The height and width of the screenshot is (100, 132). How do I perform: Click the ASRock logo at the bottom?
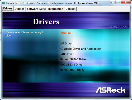pyautogui.click(x=111, y=90)
